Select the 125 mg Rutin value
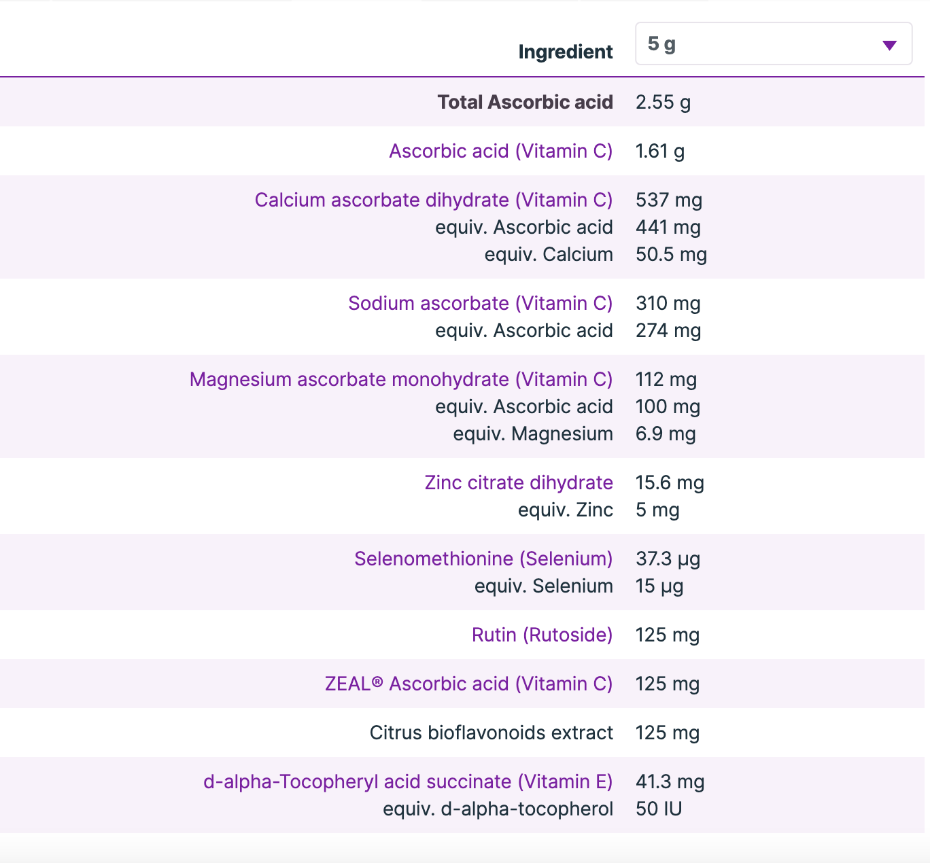The width and height of the screenshot is (930, 863). coord(668,635)
